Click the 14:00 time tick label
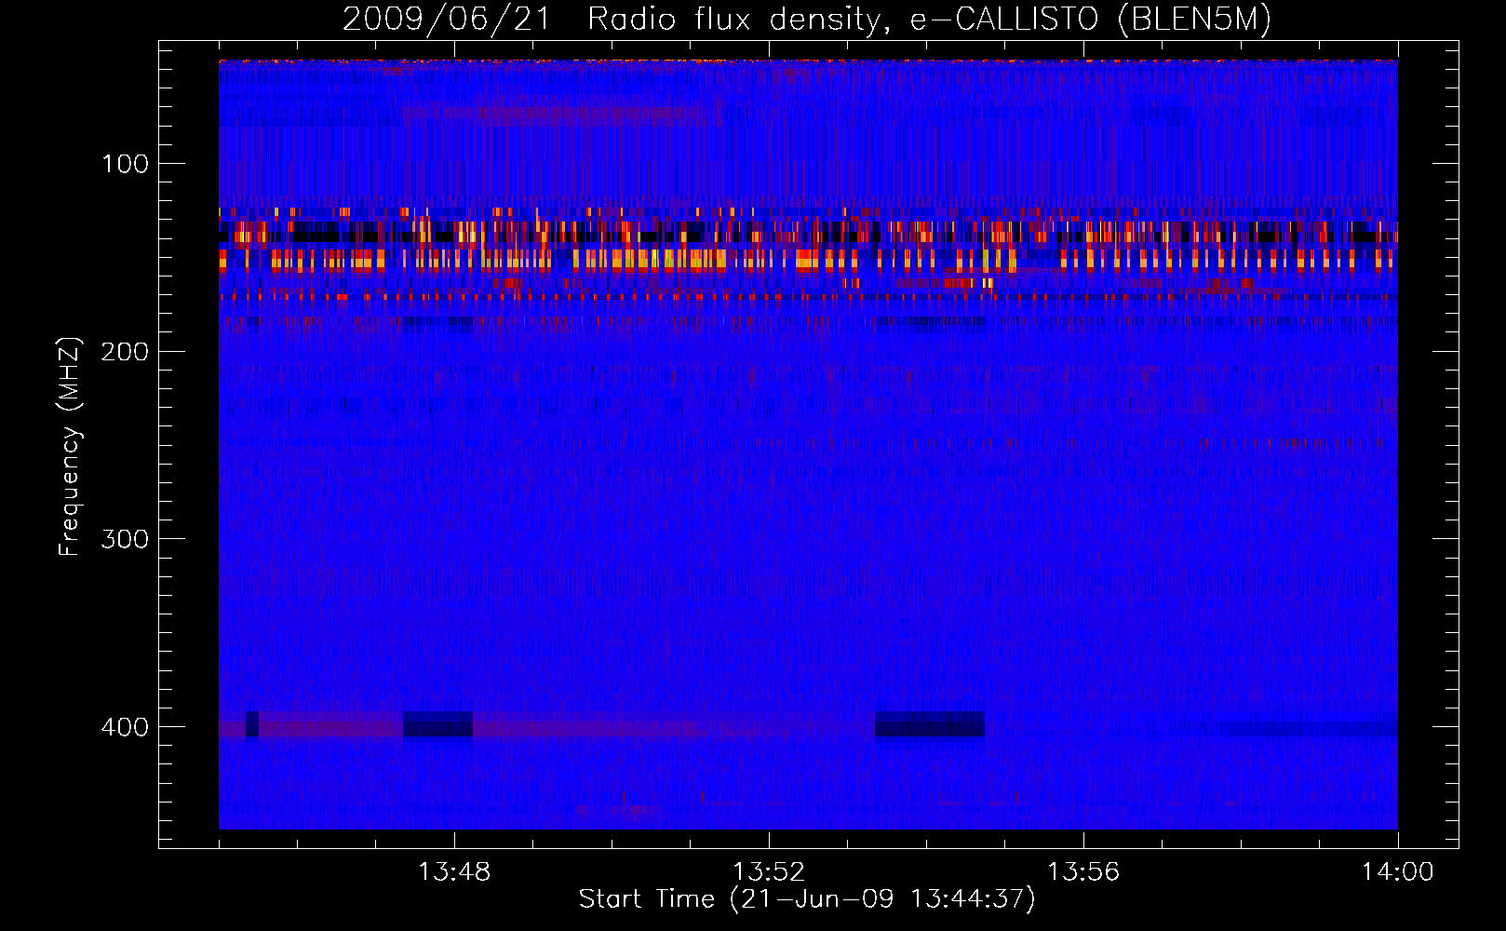 (x=1398, y=872)
